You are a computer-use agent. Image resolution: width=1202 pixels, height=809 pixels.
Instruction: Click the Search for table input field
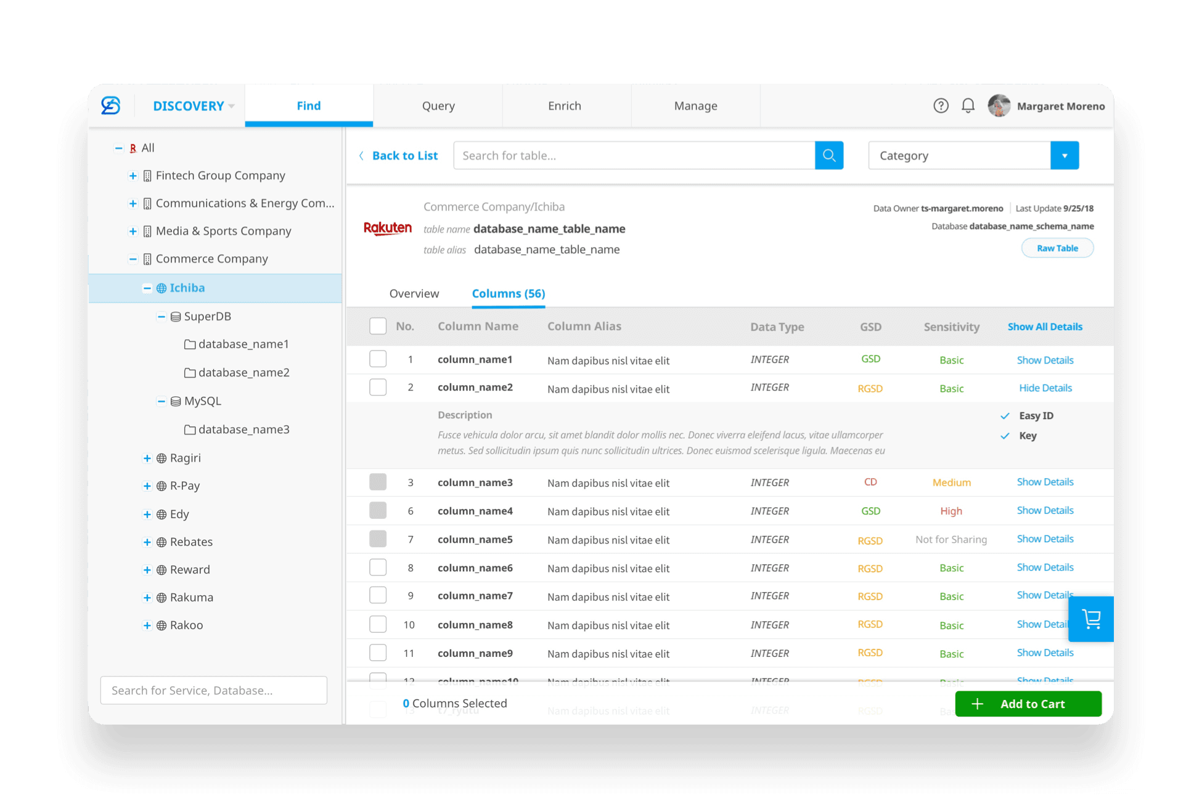634,155
